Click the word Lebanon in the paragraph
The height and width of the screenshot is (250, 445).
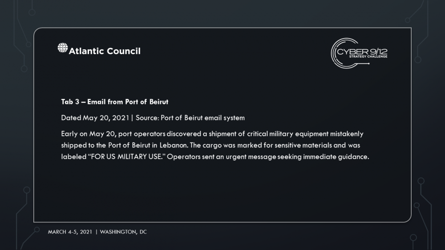(174, 145)
